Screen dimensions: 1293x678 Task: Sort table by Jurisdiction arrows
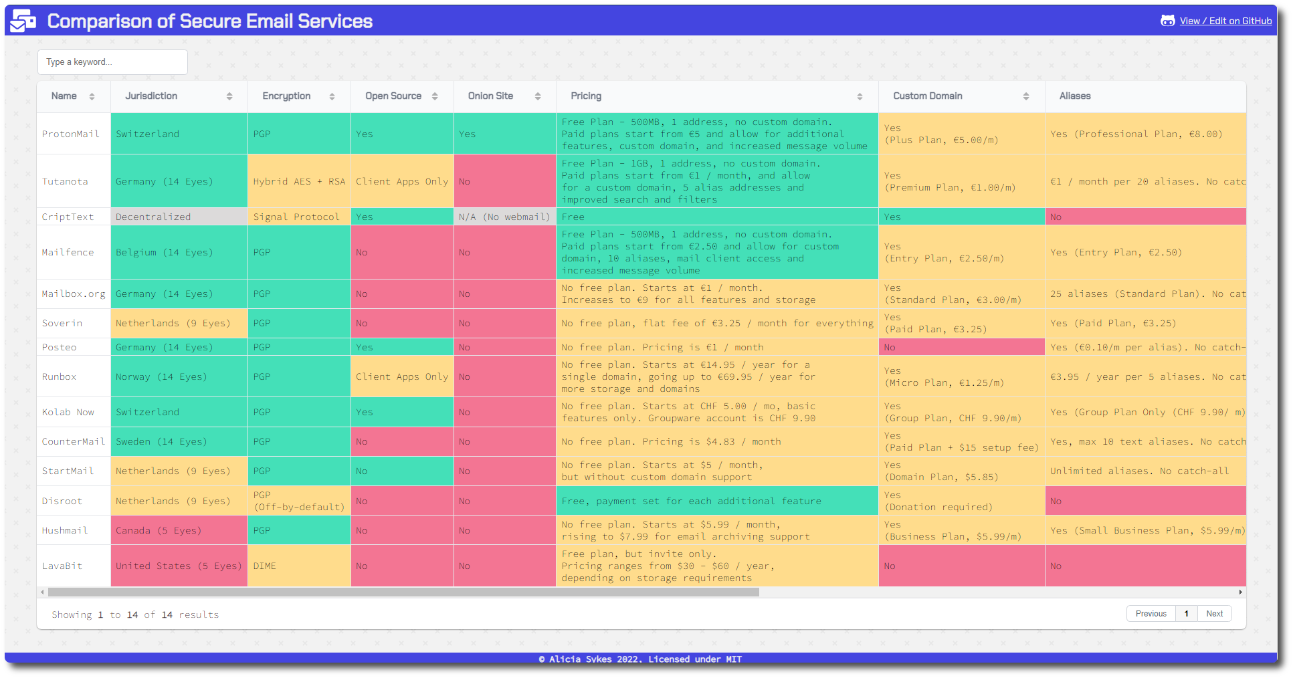[x=229, y=97]
